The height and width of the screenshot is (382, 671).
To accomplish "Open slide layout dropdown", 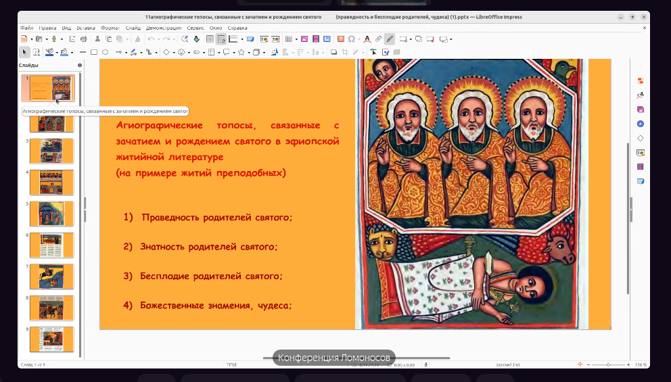I will 450,39.
